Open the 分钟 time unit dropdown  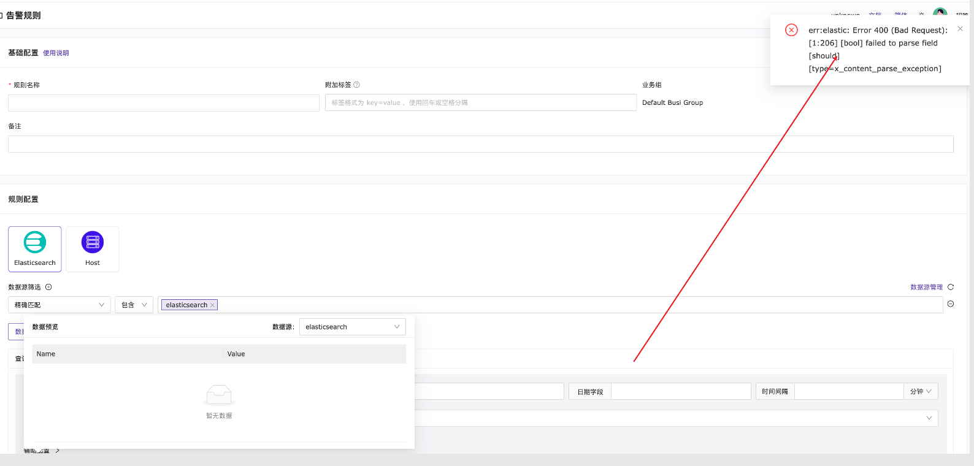[x=921, y=391]
